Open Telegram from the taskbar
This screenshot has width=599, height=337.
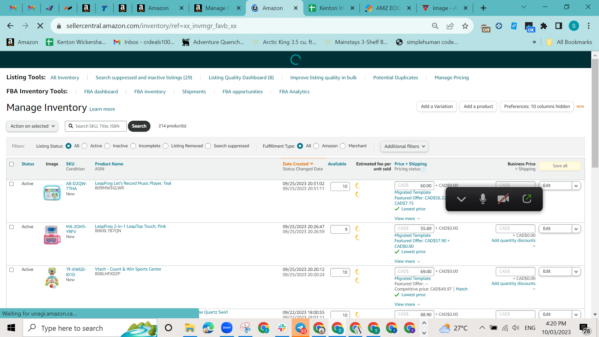coord(300,328)
